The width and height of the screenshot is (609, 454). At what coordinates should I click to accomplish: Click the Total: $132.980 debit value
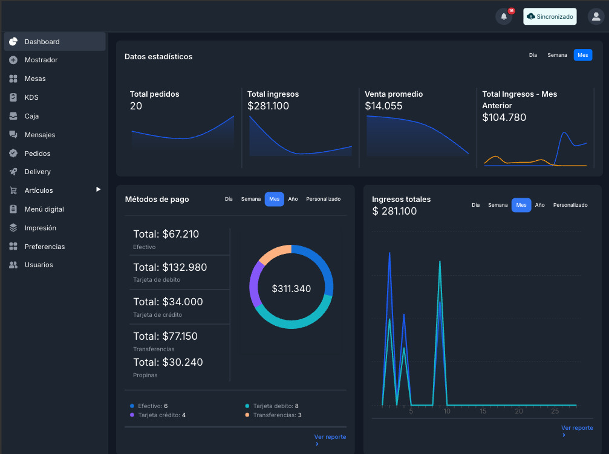(x=170, y=267)
